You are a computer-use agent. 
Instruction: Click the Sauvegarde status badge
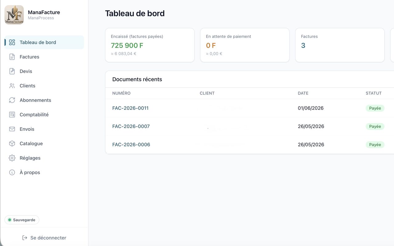(22, 220)
